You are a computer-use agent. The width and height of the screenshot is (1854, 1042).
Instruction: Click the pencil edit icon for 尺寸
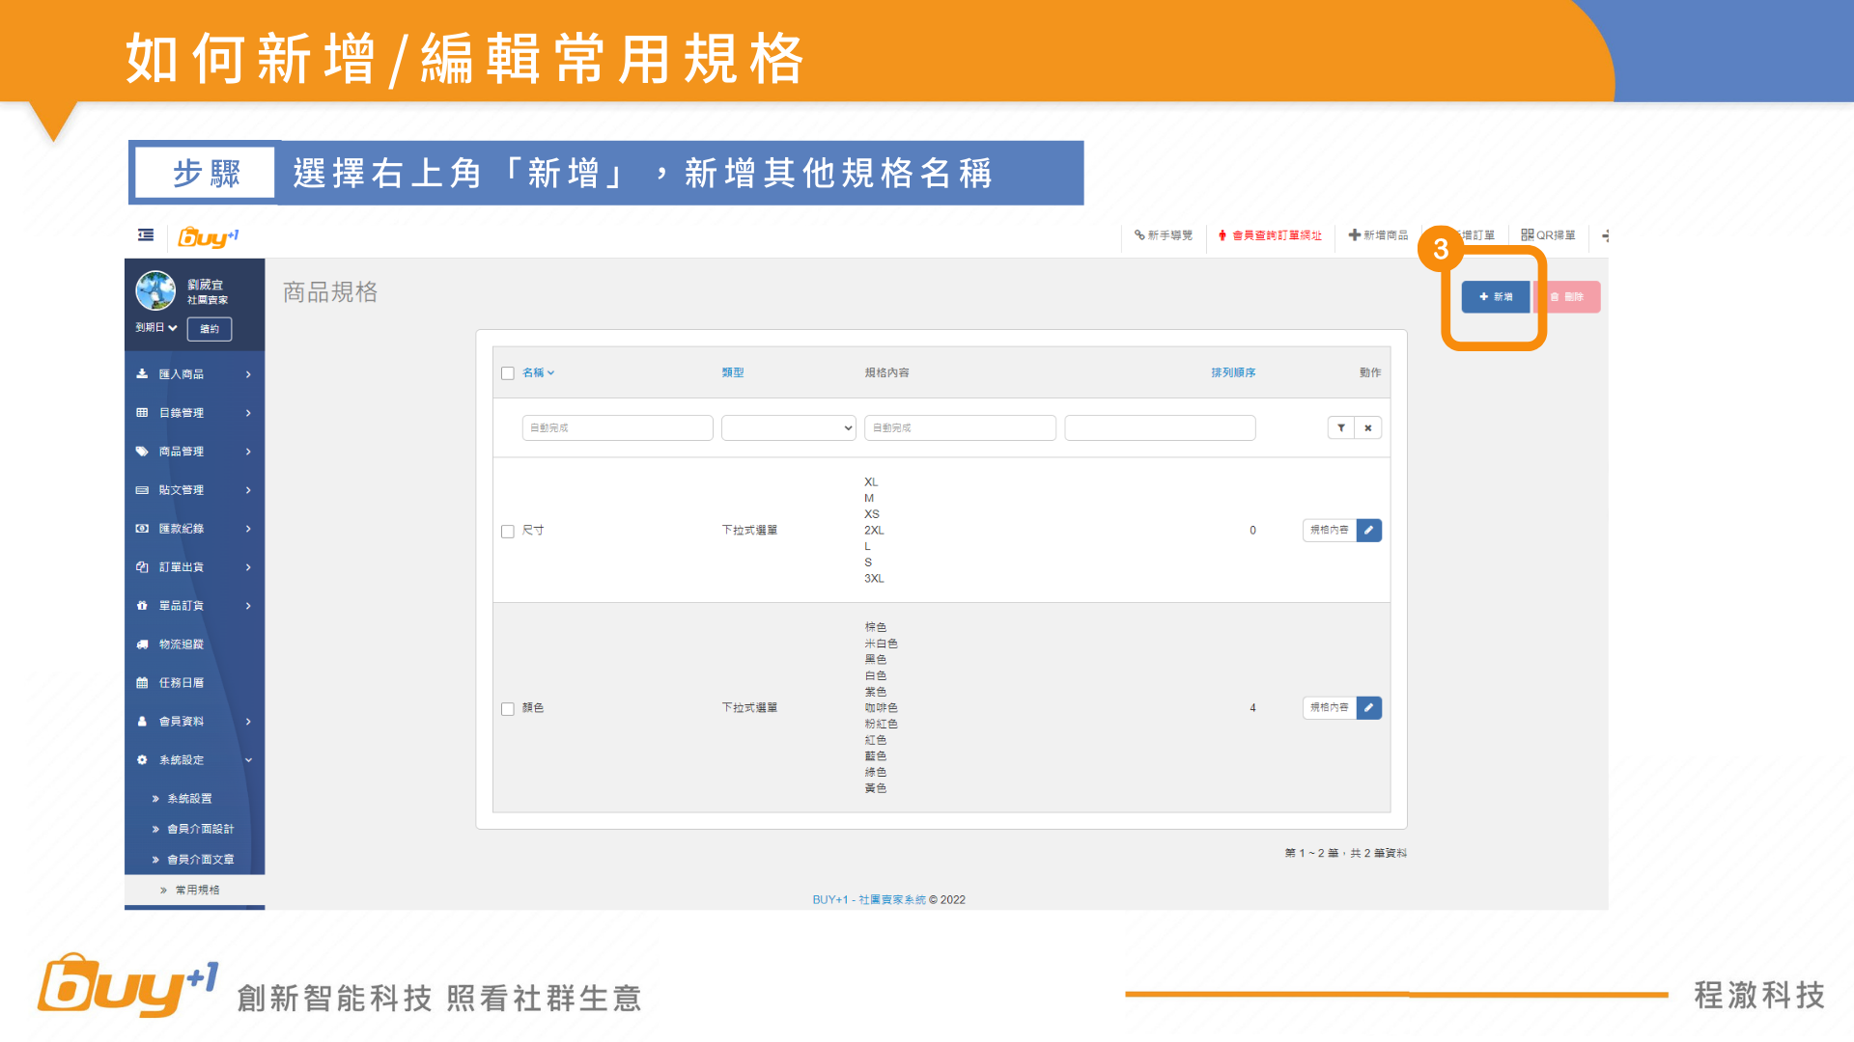pos(1368,530)
